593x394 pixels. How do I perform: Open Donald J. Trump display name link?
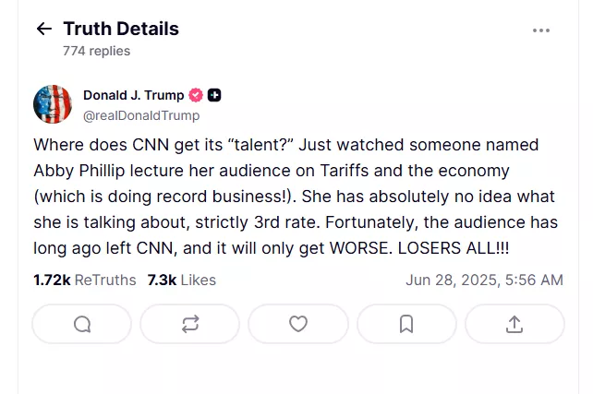click(x=134, y=95)
